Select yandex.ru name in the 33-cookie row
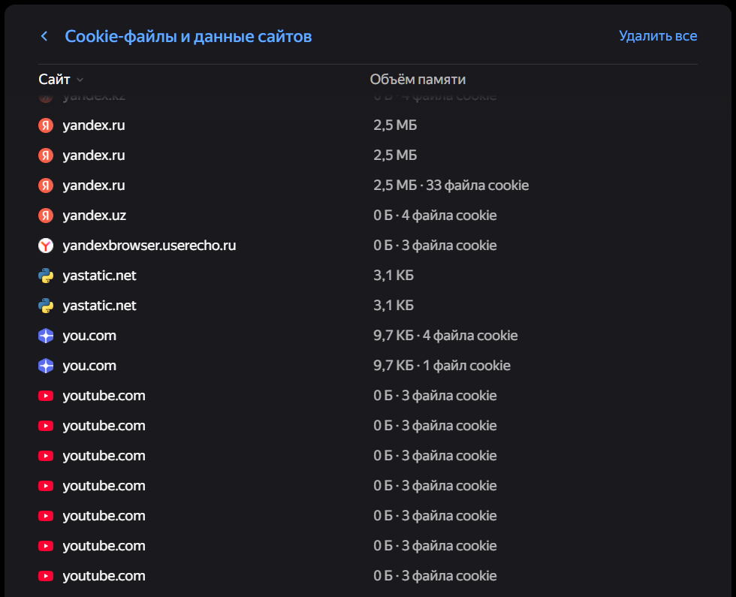The width and height of the screenshot is (736, 597). 94,185
